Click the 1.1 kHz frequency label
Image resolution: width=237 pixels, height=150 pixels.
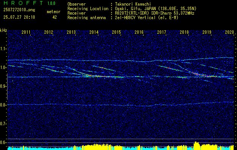(x=3, y=49)
